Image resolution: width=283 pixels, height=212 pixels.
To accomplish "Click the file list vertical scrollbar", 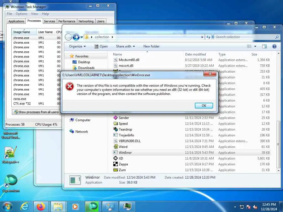I will click(x=279, y=144).
